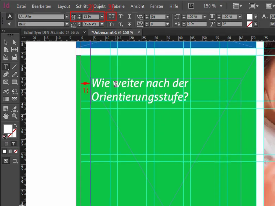Open the Ansicht menu
Viewport: 275px width, 206px height.
137,6
